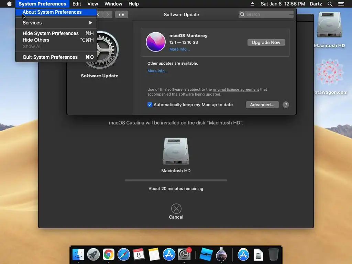The height and width of the screenshot is (264, 352).
Task: Open Trash in the Dock
Action: point(273,255)
